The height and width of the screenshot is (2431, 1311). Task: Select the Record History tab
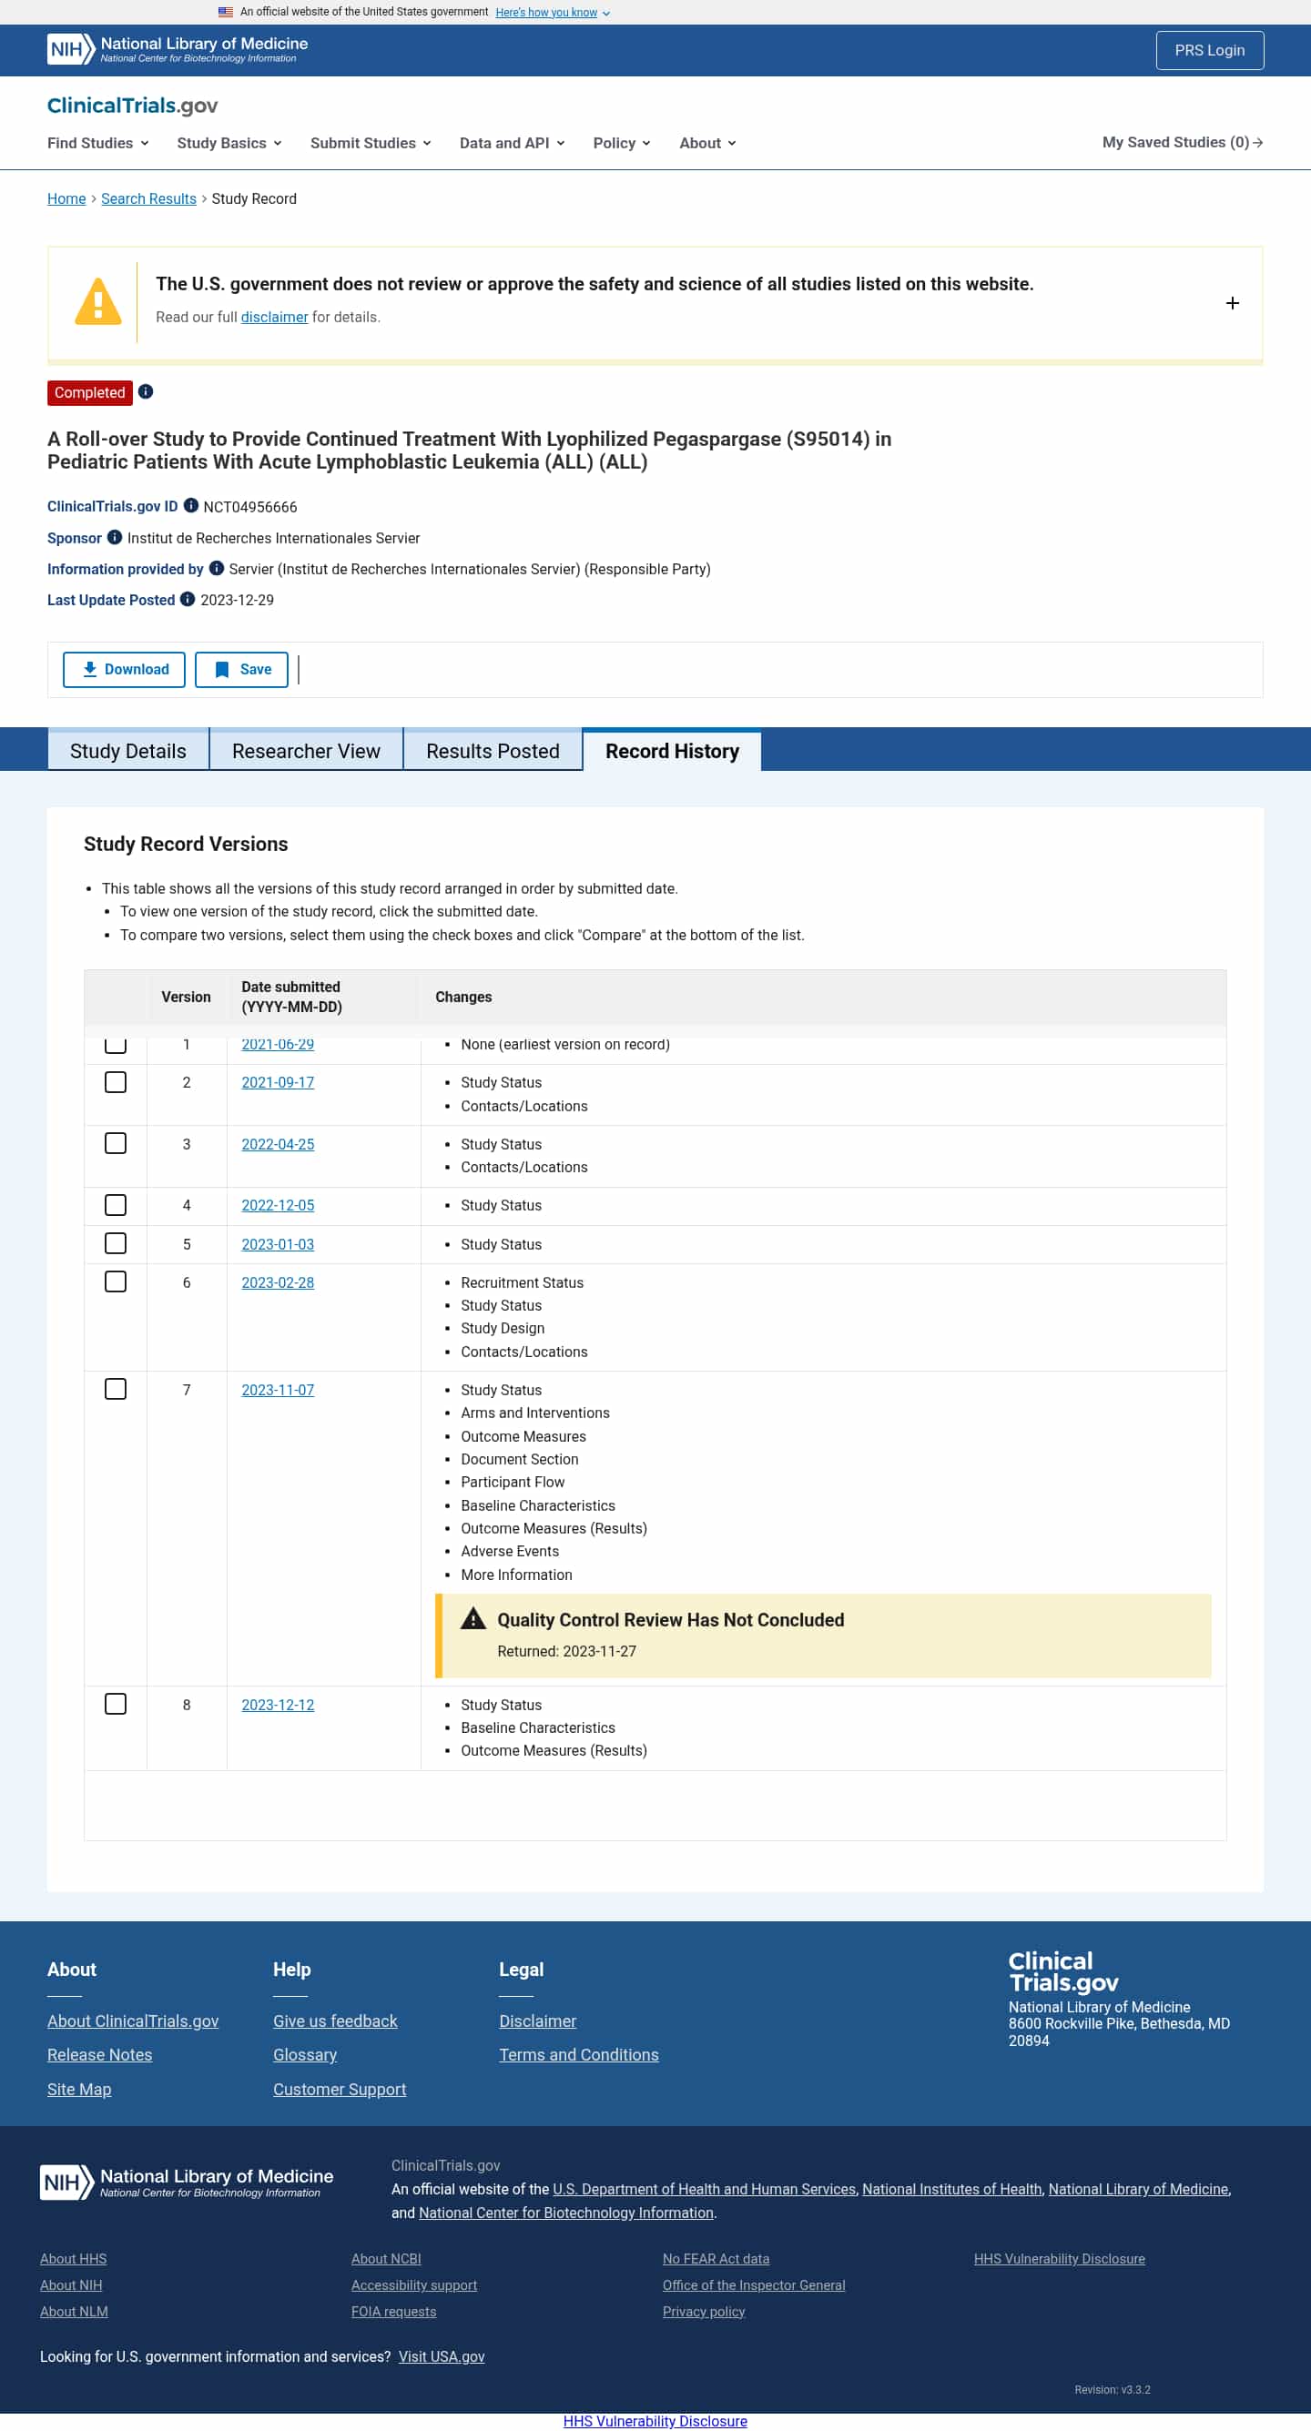pyautogui.click(x=672, y=751)
